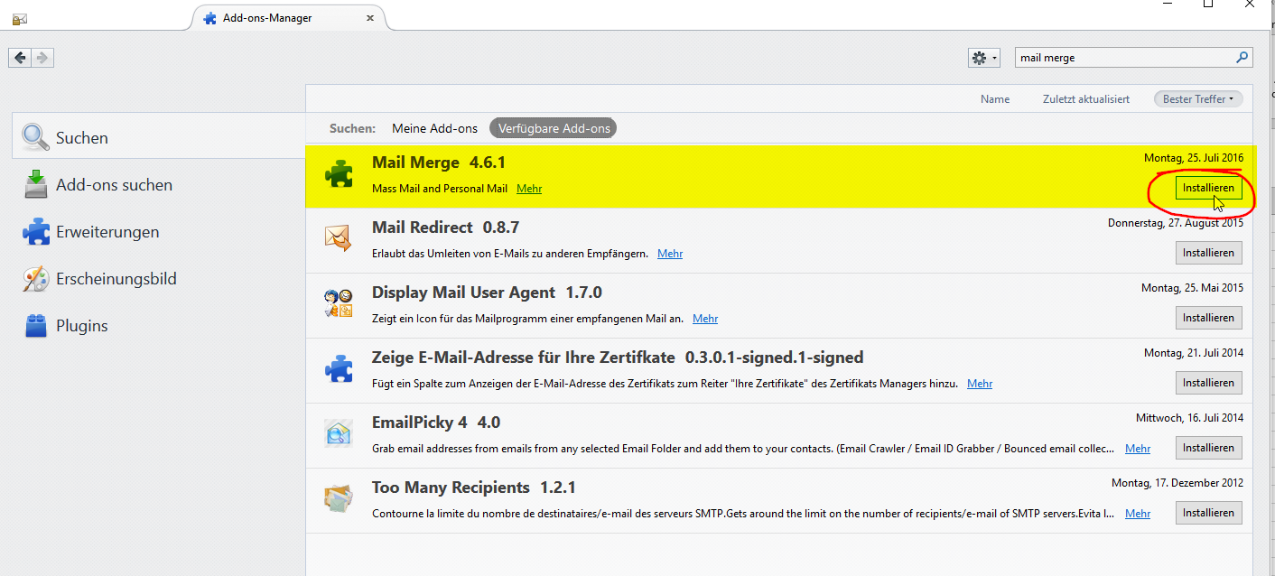The width and height of the screenshot is (1275, 576).
Task: Open the gear tools dropdown
Action: coord(983,58)
